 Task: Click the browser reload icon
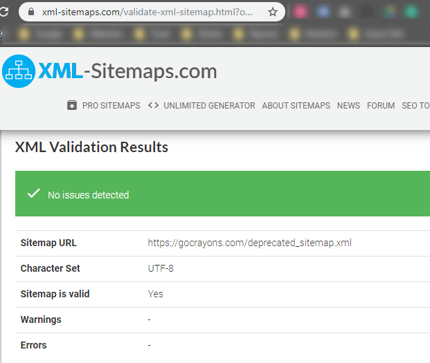click(4, 12)
